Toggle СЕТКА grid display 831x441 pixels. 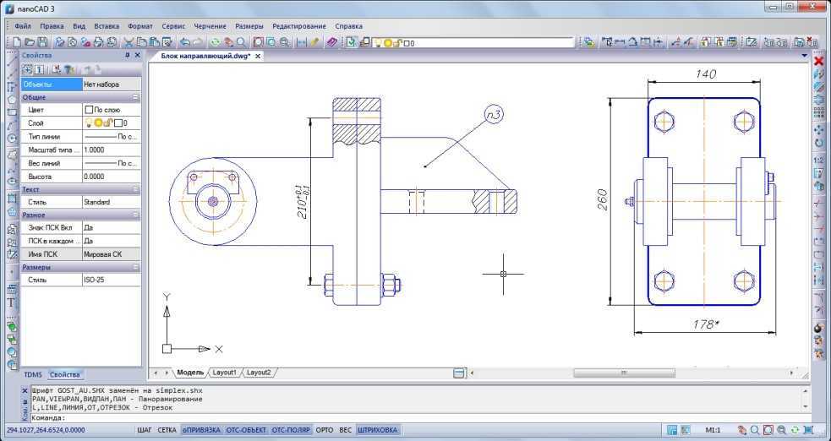167,430
